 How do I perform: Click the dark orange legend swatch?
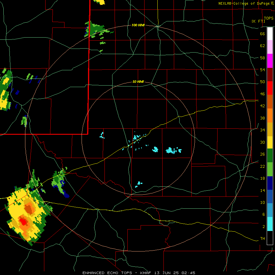click(x=270, y=101)
